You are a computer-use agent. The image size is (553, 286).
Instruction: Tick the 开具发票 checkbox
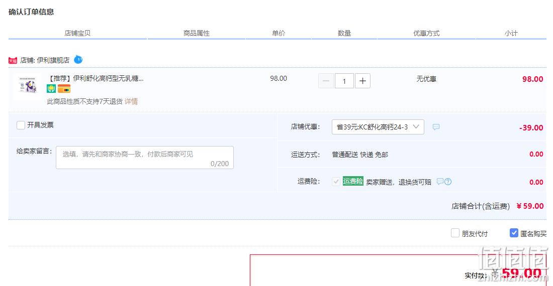click(21, 125)
